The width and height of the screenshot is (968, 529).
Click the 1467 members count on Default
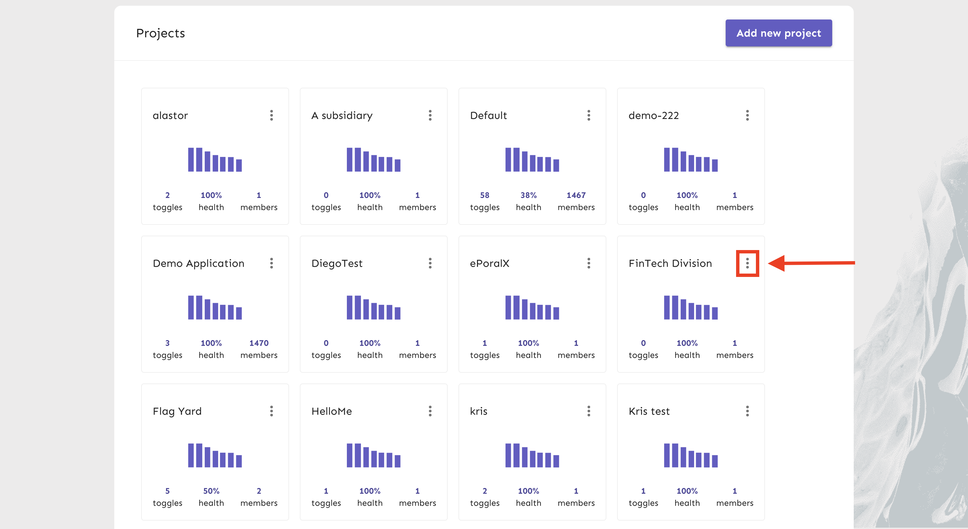(x=576, y=195)
